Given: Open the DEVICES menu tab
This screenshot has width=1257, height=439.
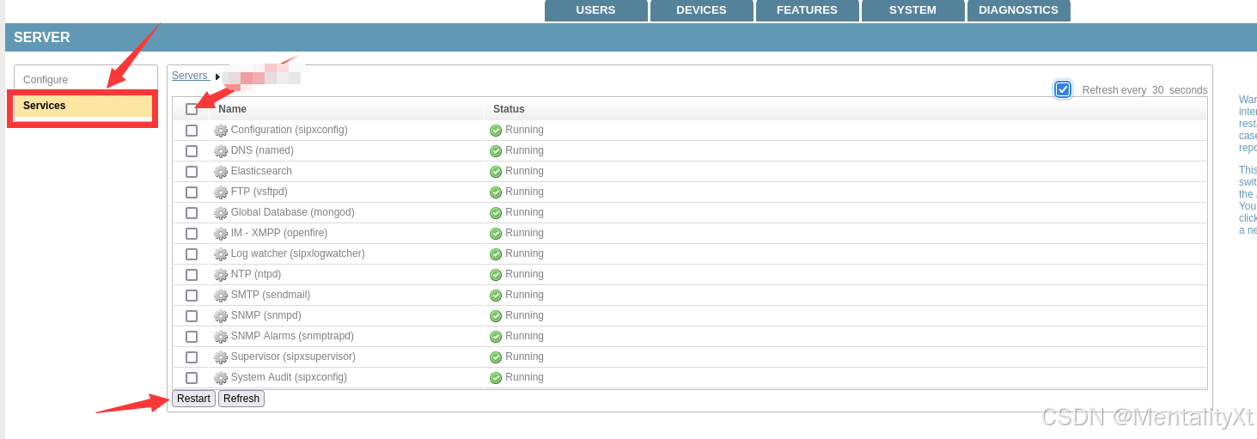Looking at the screenshot, I should pos(701,10).
